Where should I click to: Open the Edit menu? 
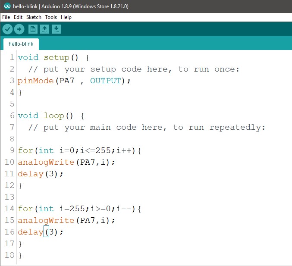pyautogui.click(x=18, y=17)
